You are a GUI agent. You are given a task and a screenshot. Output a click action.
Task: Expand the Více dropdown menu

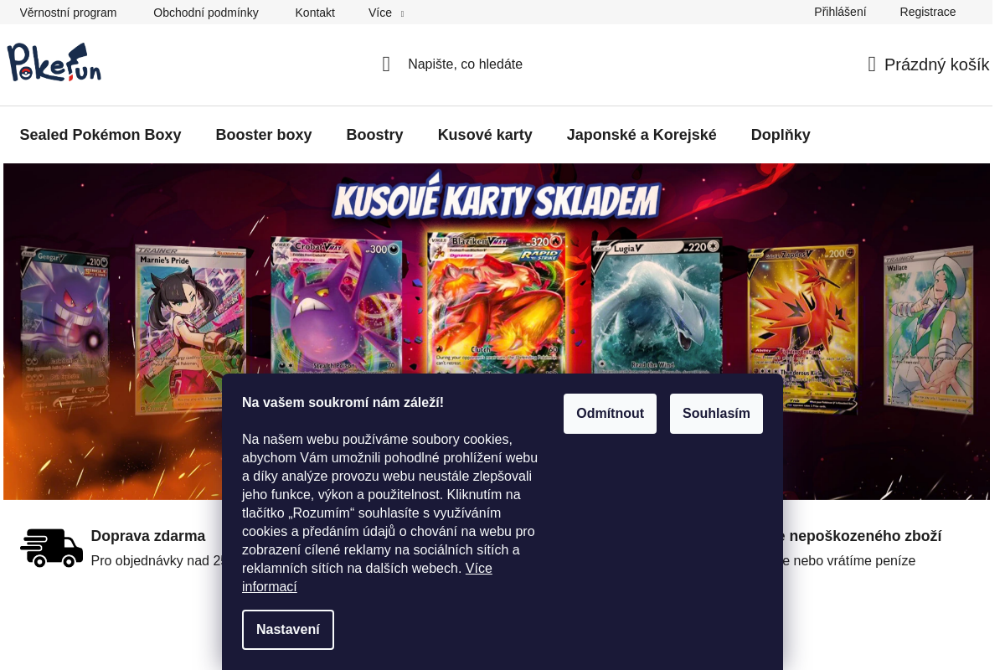click(x=386, y=13)
